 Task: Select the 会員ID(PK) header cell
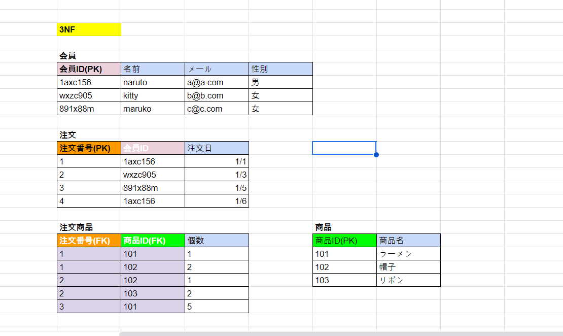coord(89,69)
